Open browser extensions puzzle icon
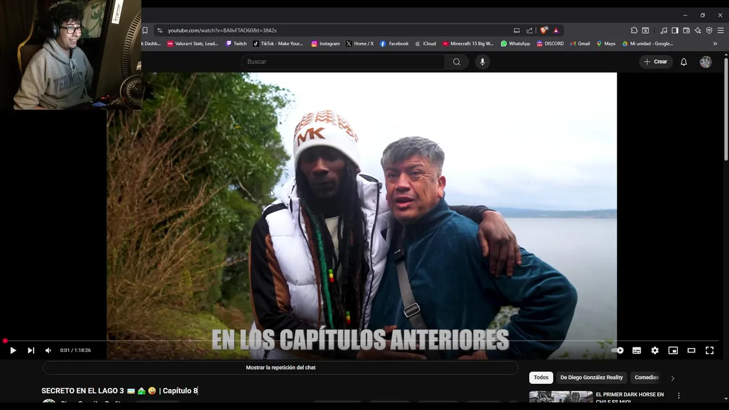This screenshot has width=729, height=410. (634, 30)
